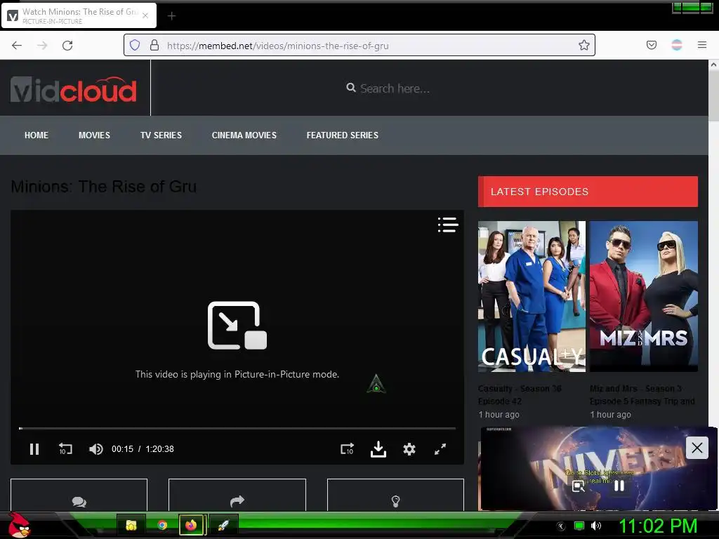719x539 pixels.
Task: Close the Watch Minions tab
Action: click(145, 15)
